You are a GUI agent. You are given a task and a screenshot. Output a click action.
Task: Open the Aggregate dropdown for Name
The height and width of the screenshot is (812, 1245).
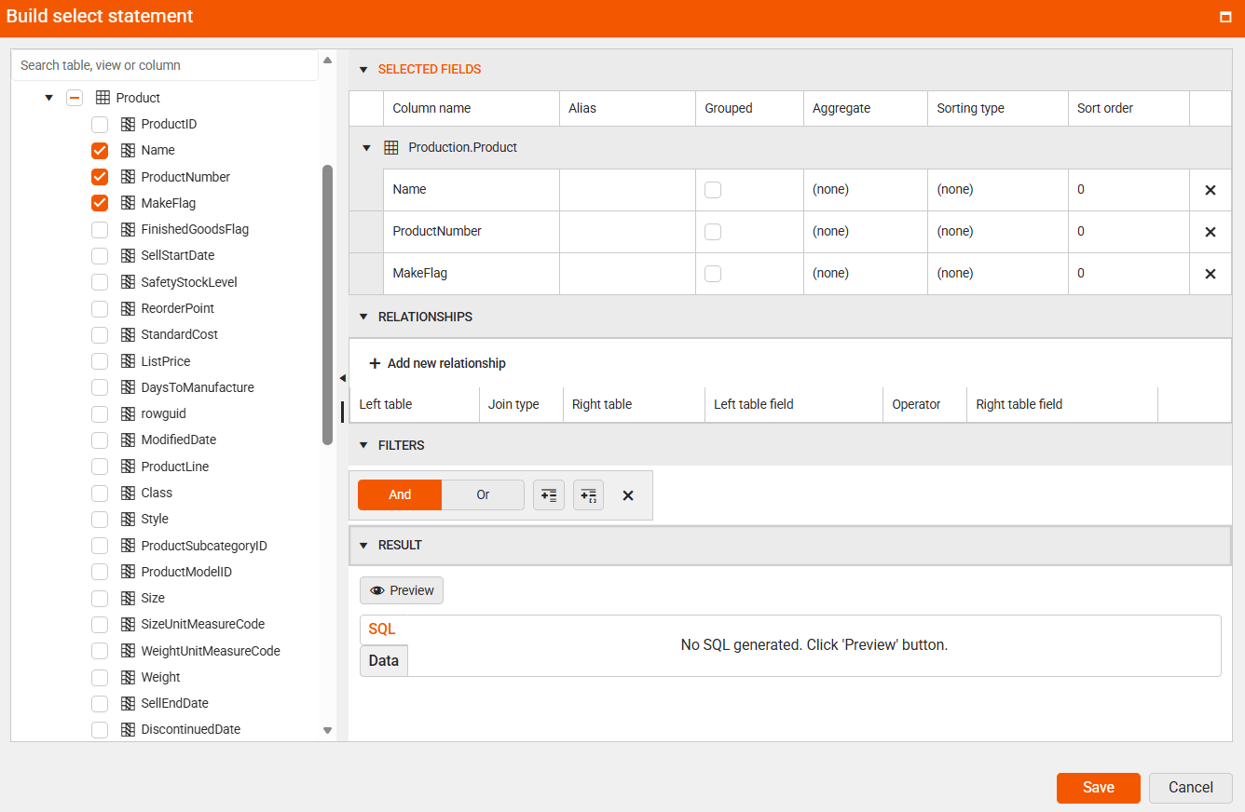pos(864,189)
